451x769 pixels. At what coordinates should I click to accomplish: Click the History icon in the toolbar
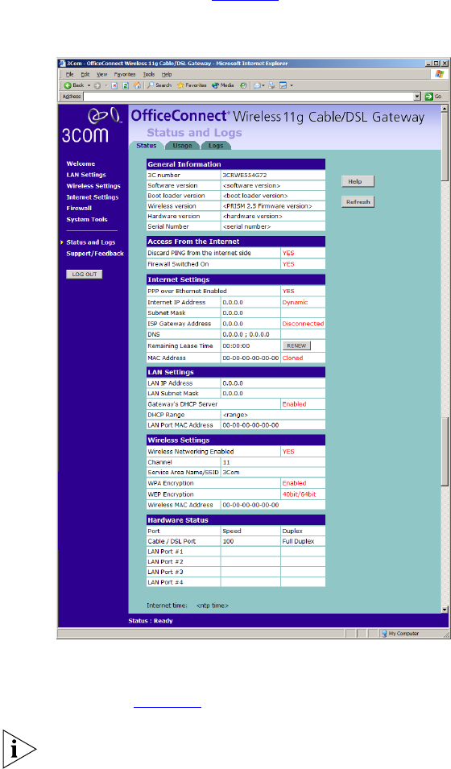[x=243, y=85]
